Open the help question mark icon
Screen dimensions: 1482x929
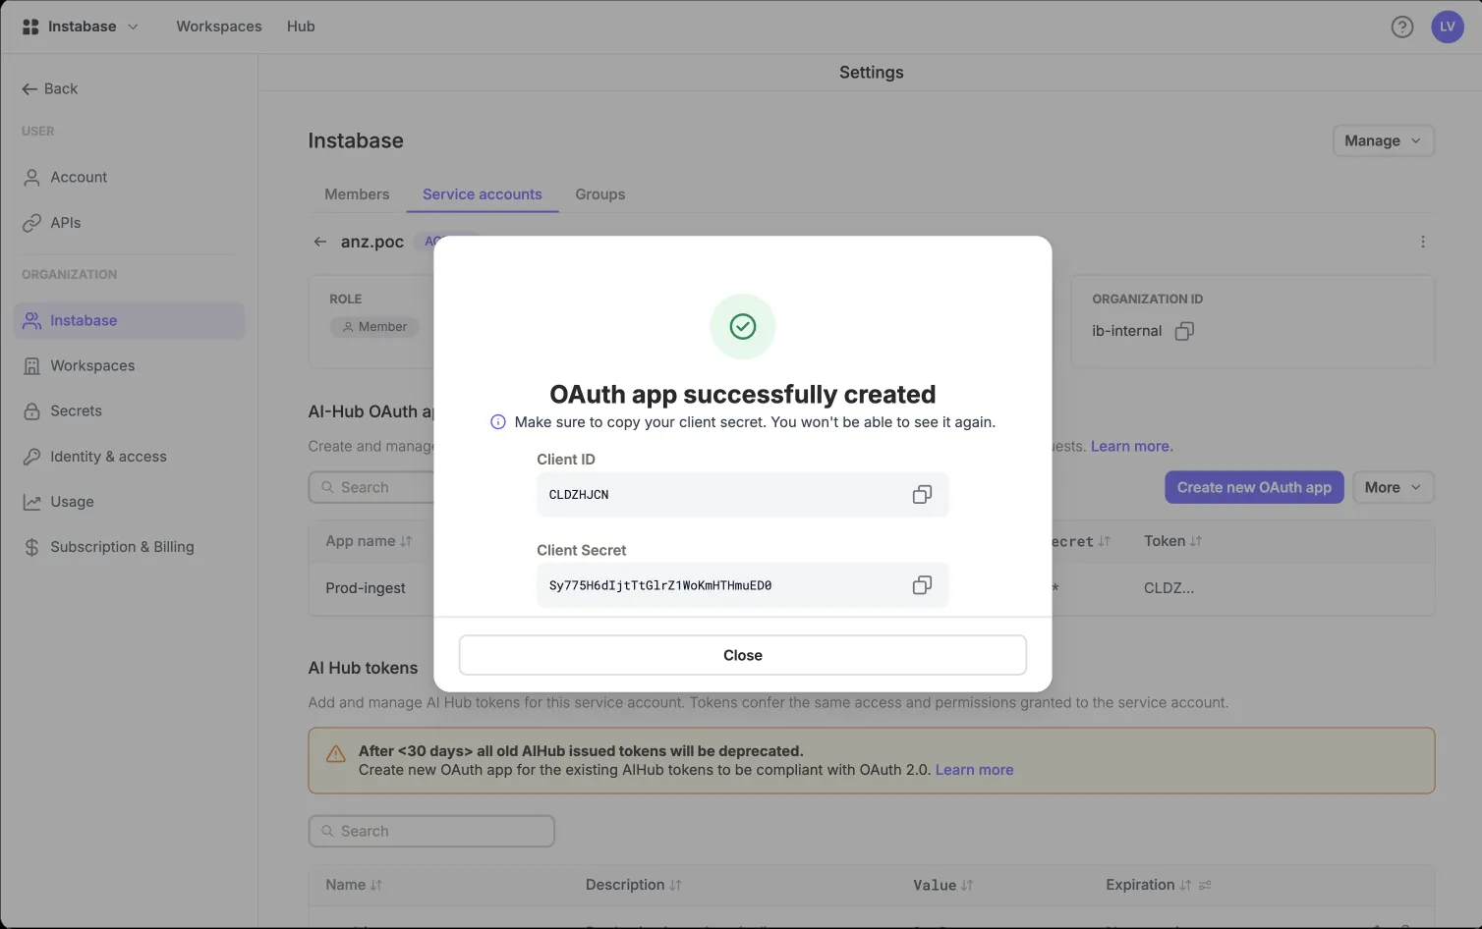click(x=1402, y=27)
